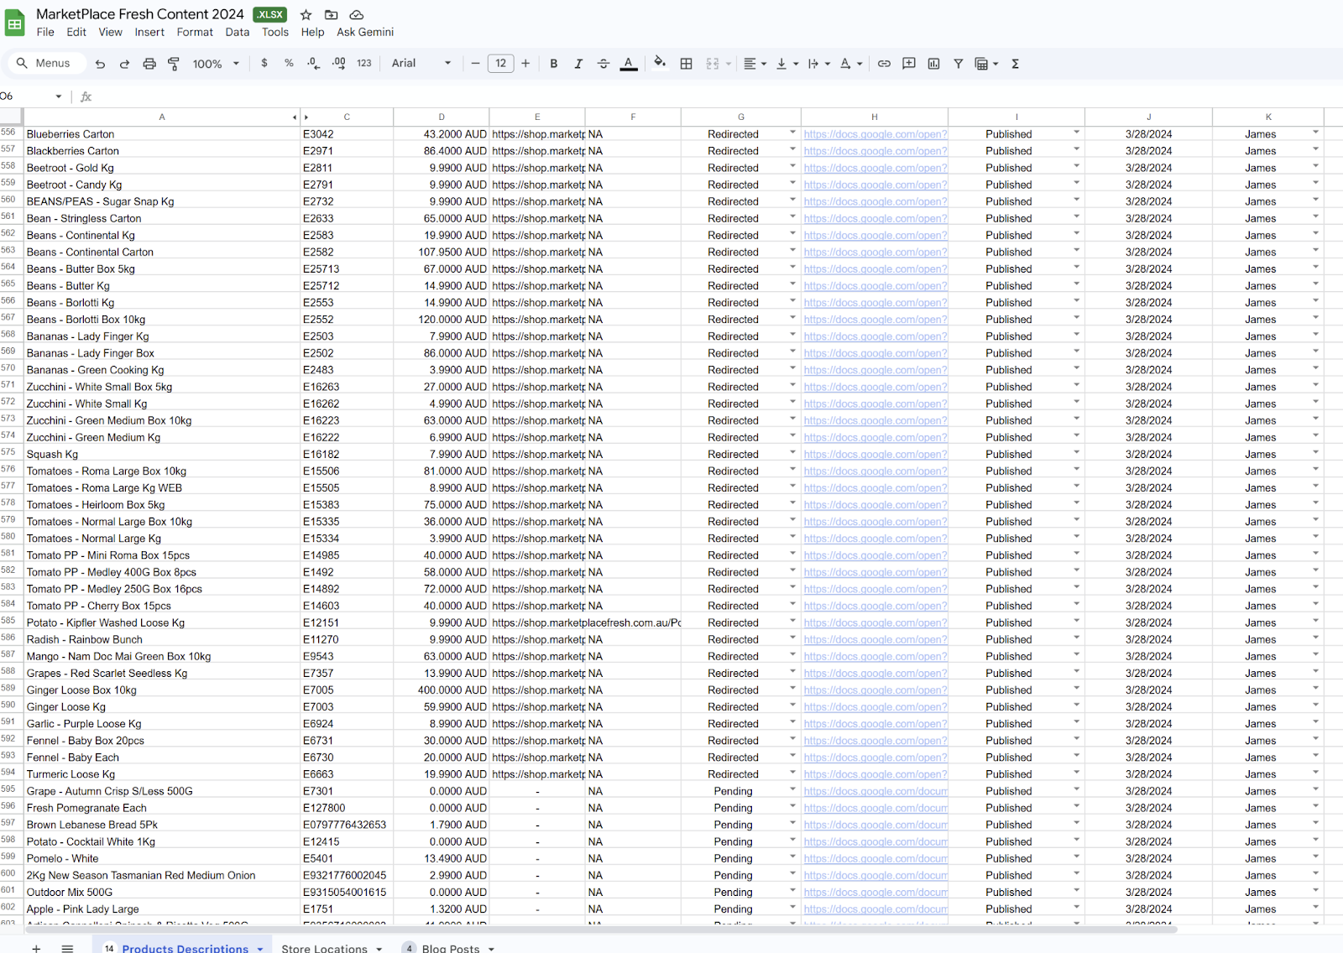Image resolution: width=1343 pixels, height=953 pixels.
Task: Open the Tools menu
Action: (275, 32)
